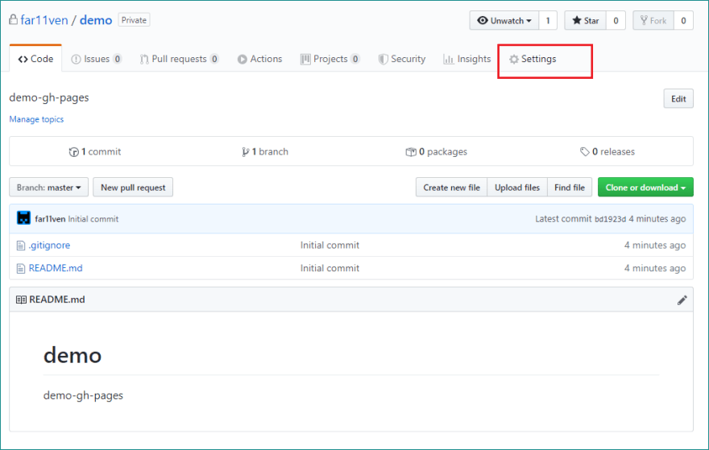Click the star icon on Star button
Image resolution: width=709 pixels, height=450 pixels.
pos(577,20)
